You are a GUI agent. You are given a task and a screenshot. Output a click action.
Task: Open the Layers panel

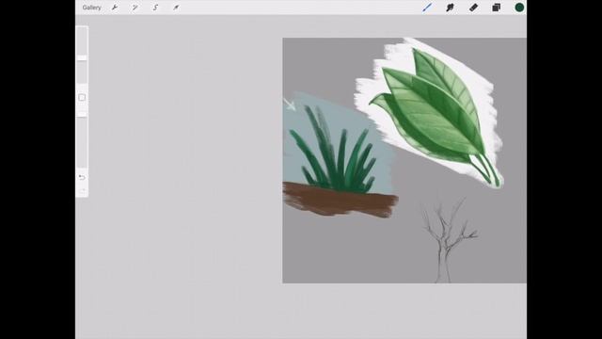click(x=497, y=8)
